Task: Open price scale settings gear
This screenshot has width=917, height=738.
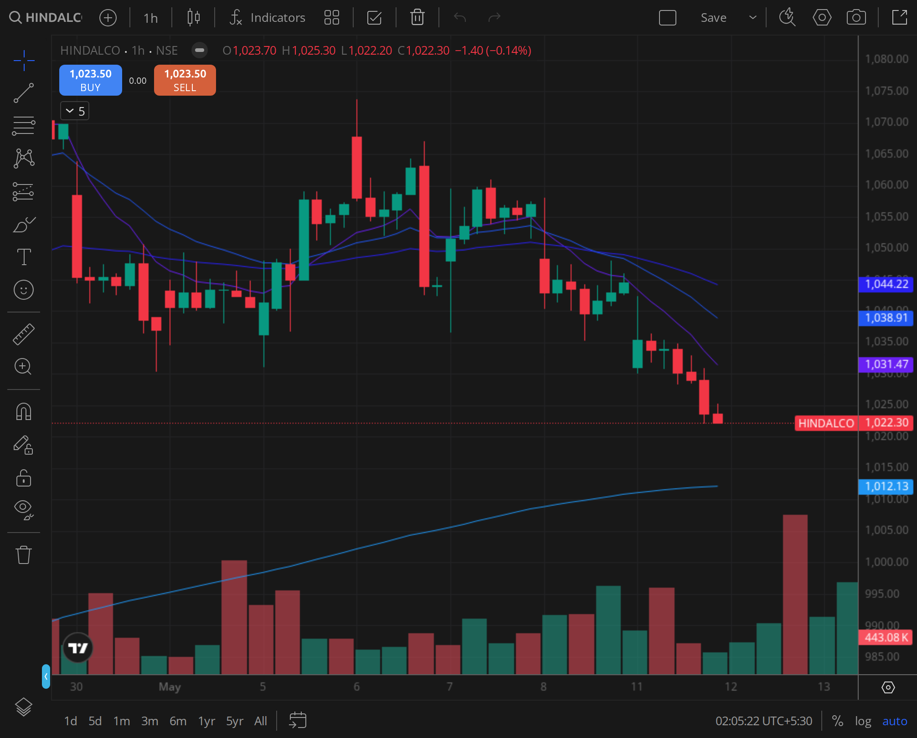Action: pos(888,687)
